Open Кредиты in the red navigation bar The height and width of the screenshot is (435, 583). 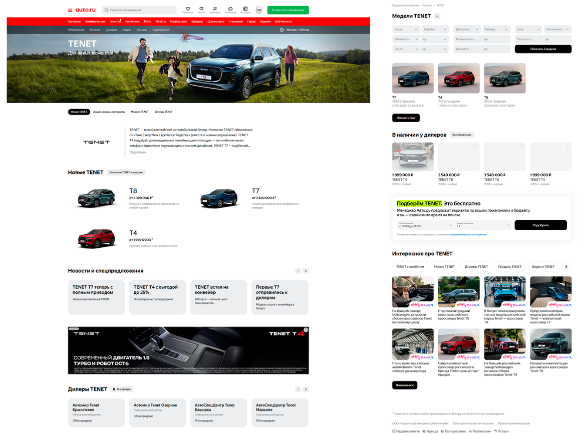click(197, 22)
